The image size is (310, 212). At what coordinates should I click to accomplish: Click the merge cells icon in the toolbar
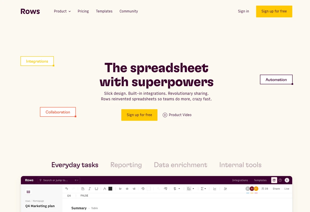point(165,189)
